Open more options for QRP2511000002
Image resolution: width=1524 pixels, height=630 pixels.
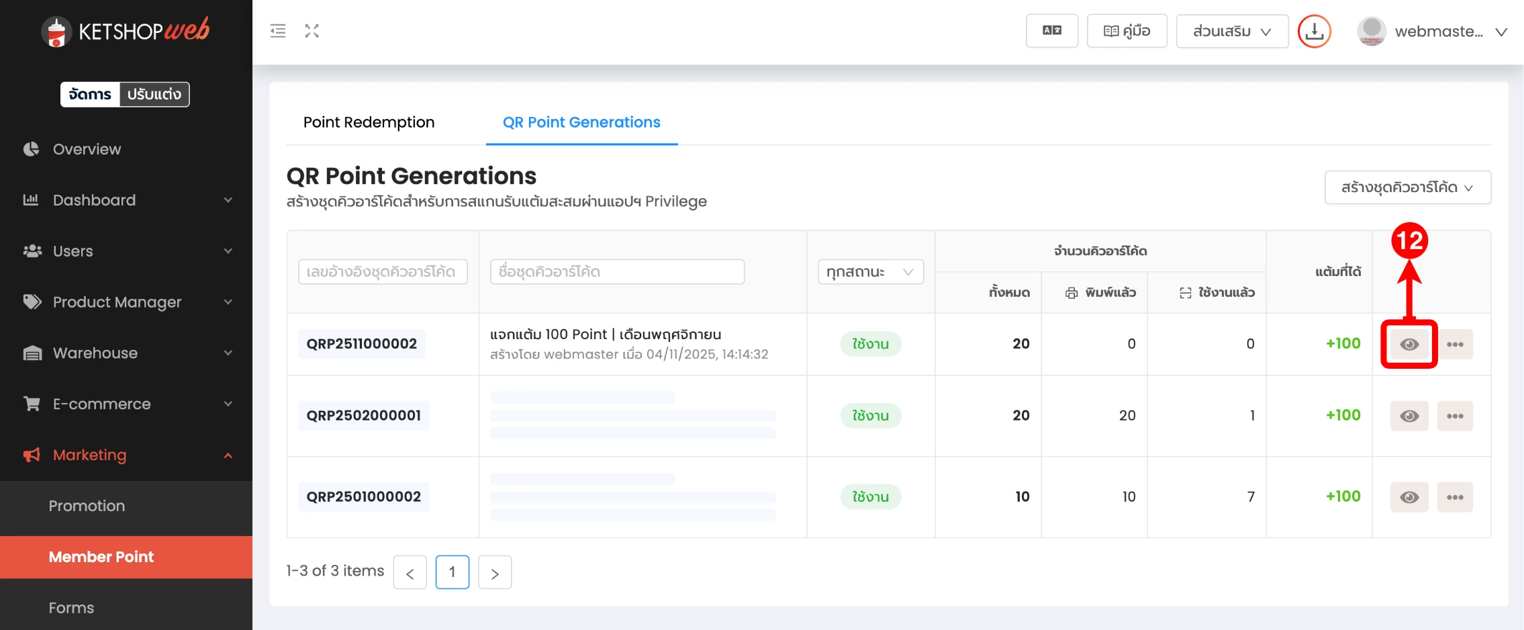click(1455, 345)
